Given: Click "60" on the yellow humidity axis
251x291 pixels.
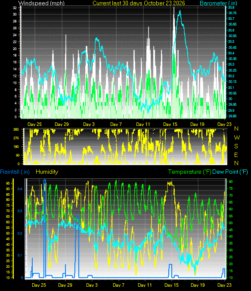Looking at the screenshot, I should click(8, 222).
